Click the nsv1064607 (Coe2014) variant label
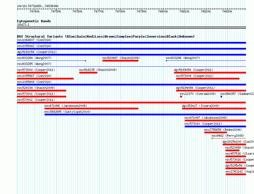 click(34, 40)
